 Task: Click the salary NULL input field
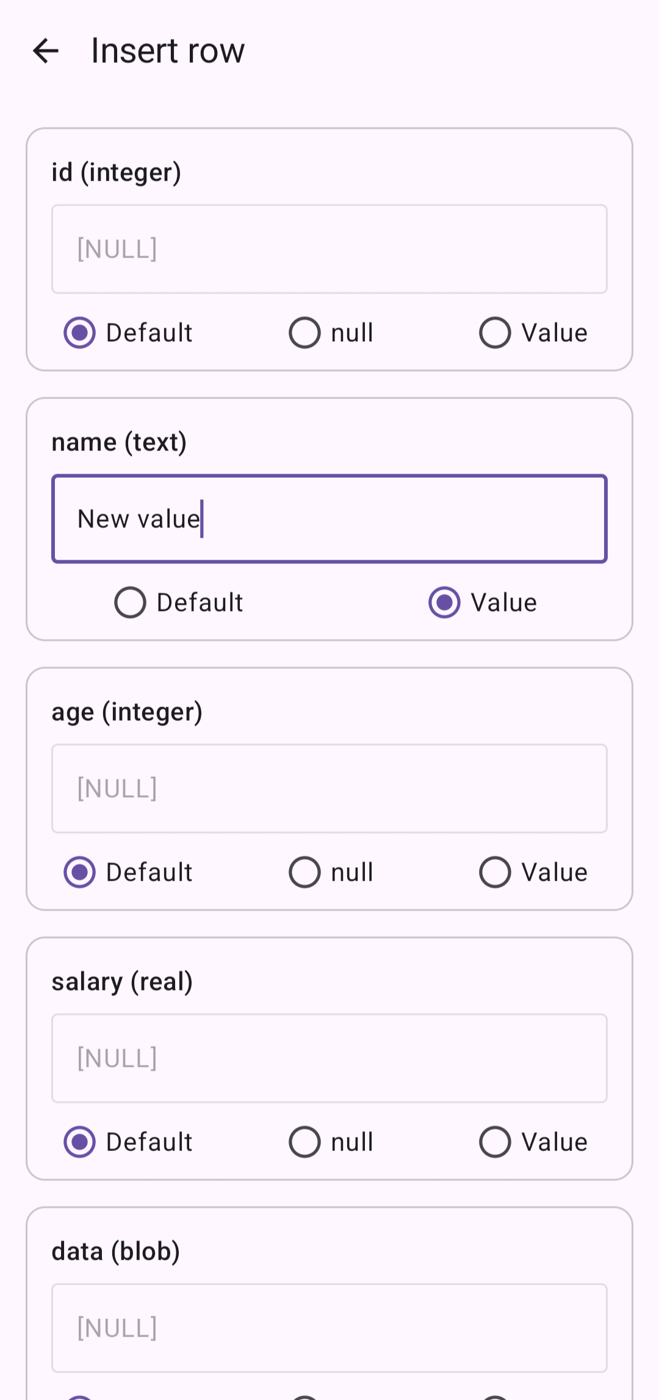[329, 1058]
